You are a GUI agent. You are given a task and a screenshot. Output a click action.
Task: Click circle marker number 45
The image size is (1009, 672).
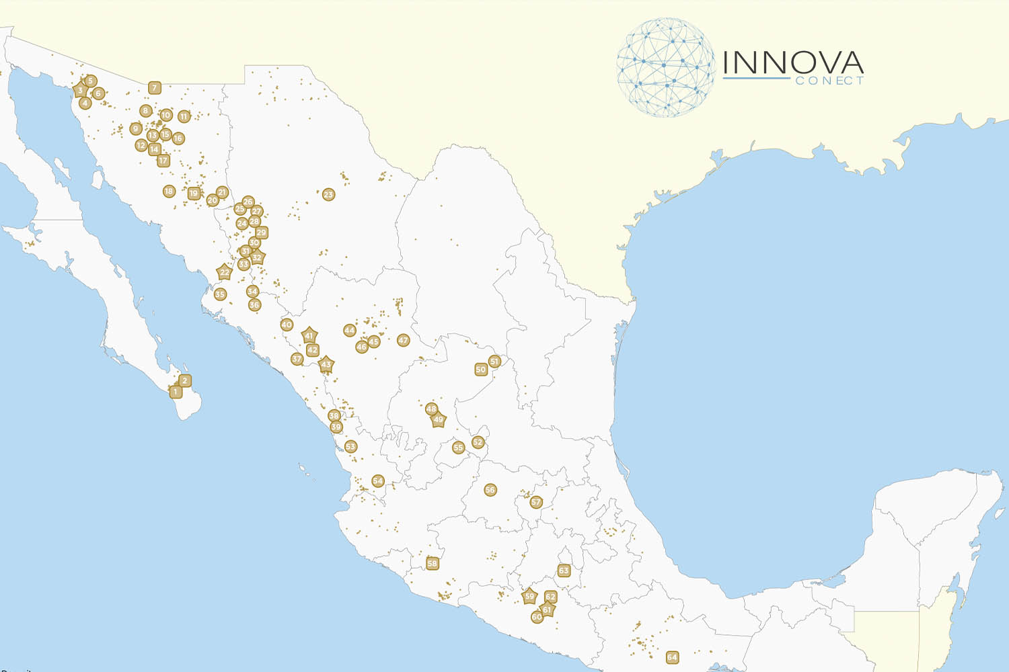pyautogui.click(x=374, y=341)
